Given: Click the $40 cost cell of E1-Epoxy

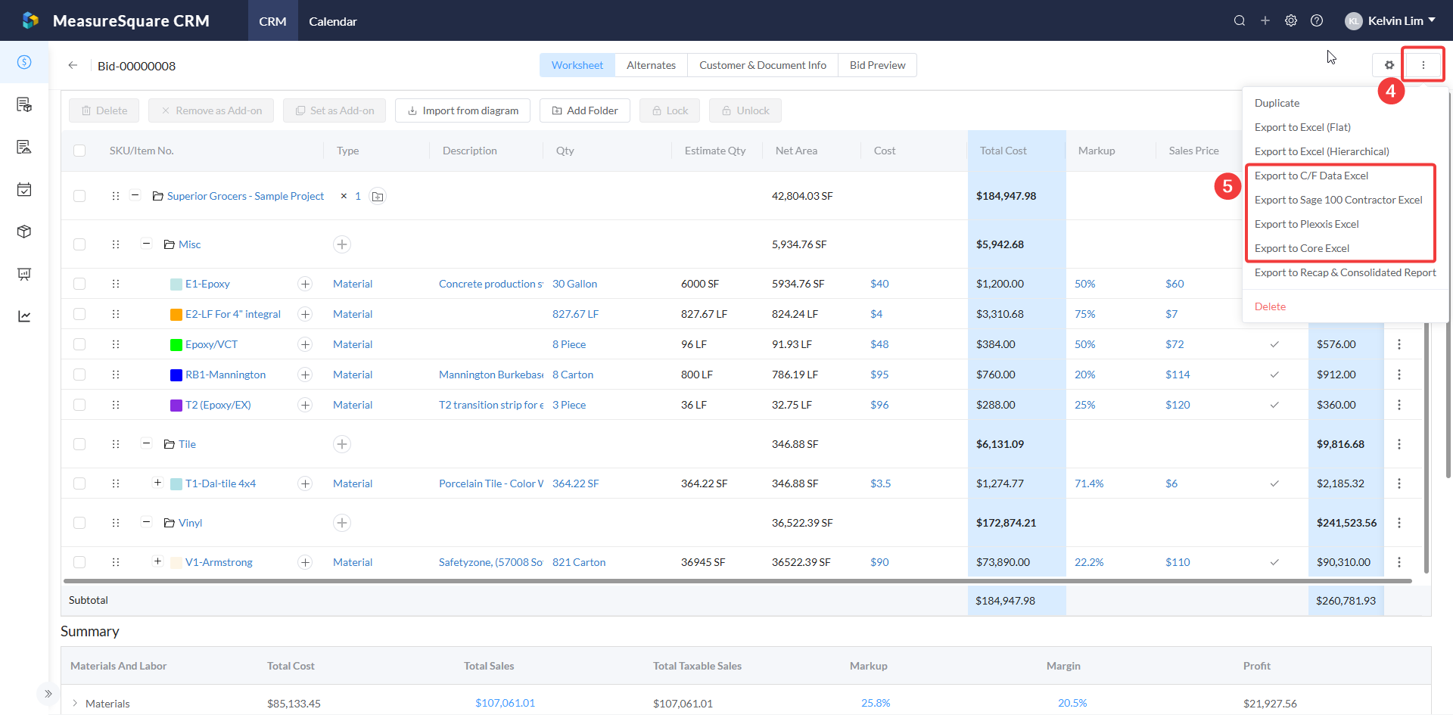Looking at the screenshot, I should click(879, 284).
